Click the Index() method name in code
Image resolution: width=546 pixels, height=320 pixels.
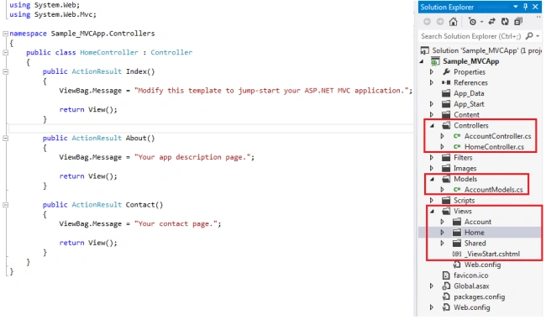click(x=140, y=71)
